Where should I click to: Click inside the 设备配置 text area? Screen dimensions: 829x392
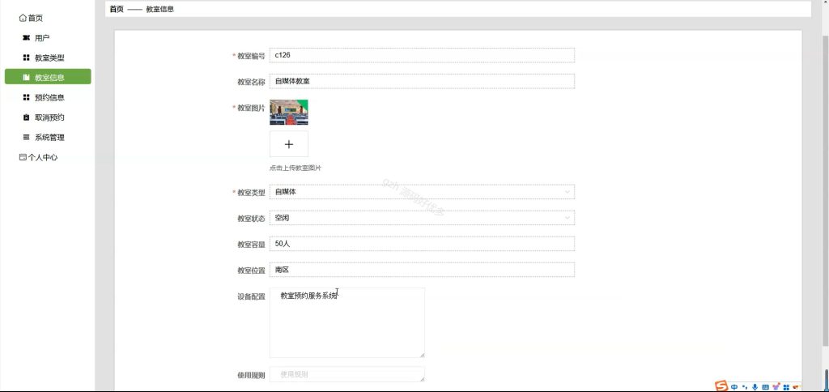pos(346,322)
